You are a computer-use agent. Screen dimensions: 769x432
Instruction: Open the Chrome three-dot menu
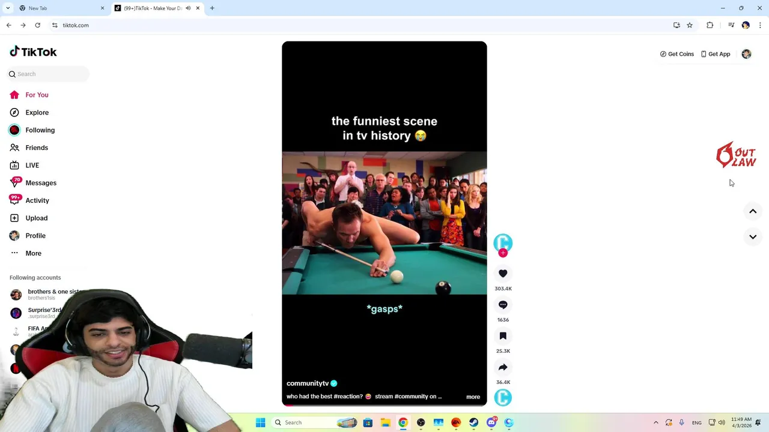(x=760, y=25)
